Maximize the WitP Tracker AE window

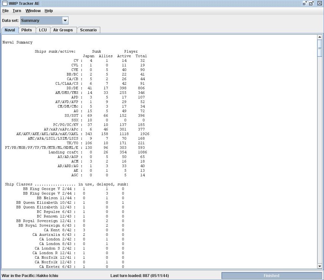[311, 3]
